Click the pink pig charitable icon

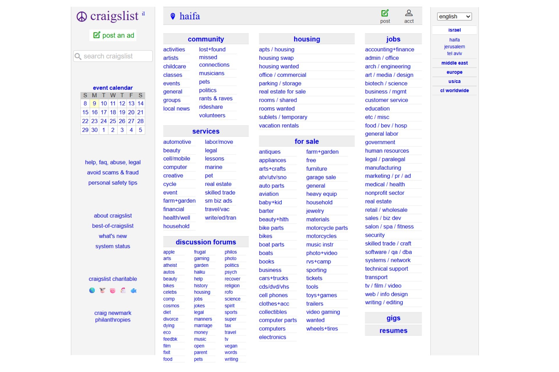tap(113, 290)
